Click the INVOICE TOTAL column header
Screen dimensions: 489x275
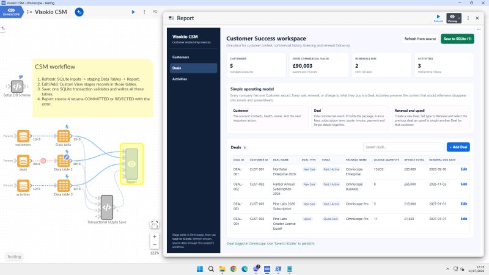point(414,159)
